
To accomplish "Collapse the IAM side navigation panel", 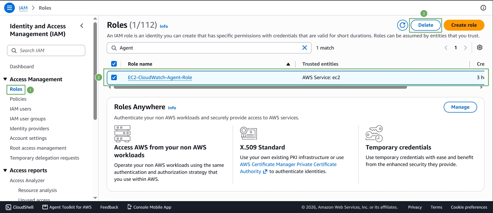I will point(82,26).
